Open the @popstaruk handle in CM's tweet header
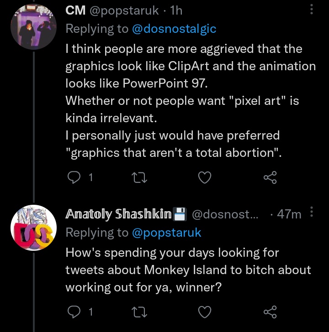The image size is (329, 332). coord(124,10)
